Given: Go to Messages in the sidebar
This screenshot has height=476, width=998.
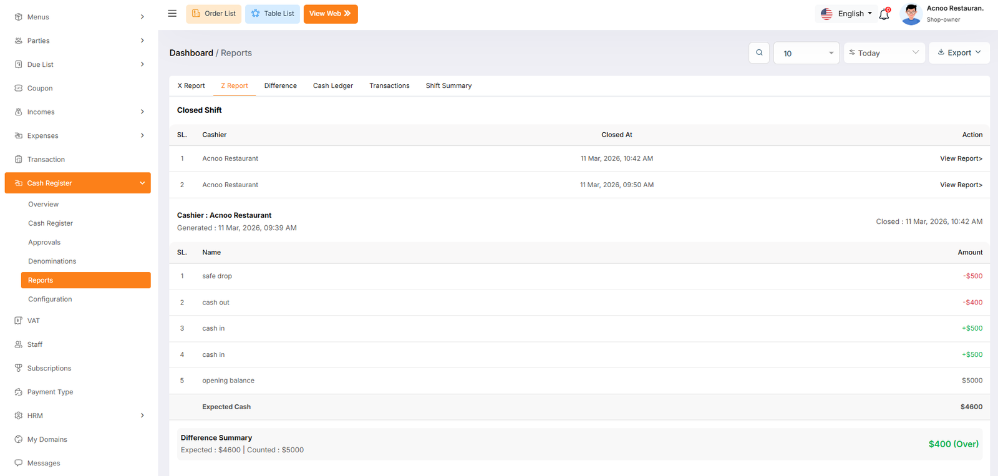Looking at the screenshot, I should coord(44,463).
